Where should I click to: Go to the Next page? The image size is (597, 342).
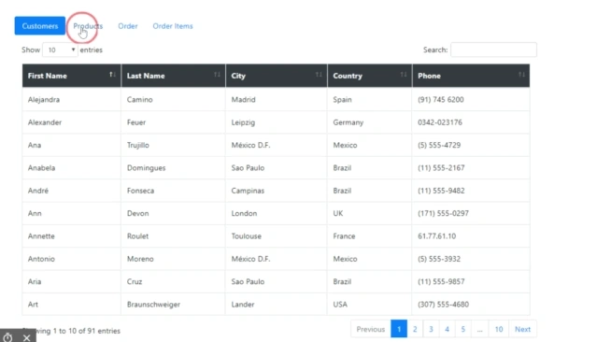point(522,329)
